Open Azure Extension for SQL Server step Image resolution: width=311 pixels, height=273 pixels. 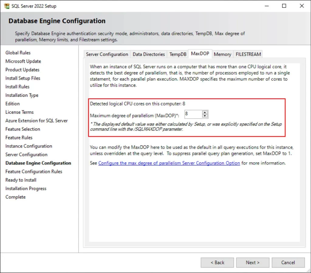(x=36, y=120)
